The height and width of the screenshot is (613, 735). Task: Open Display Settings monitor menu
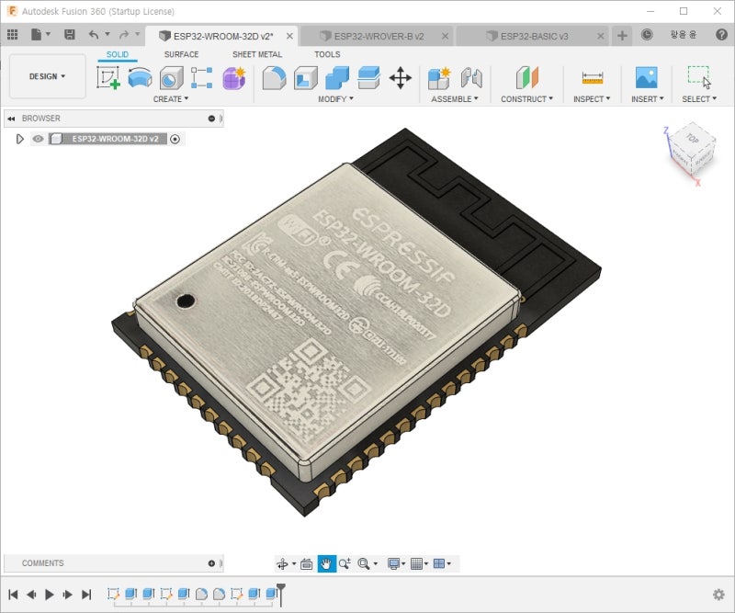396,563
